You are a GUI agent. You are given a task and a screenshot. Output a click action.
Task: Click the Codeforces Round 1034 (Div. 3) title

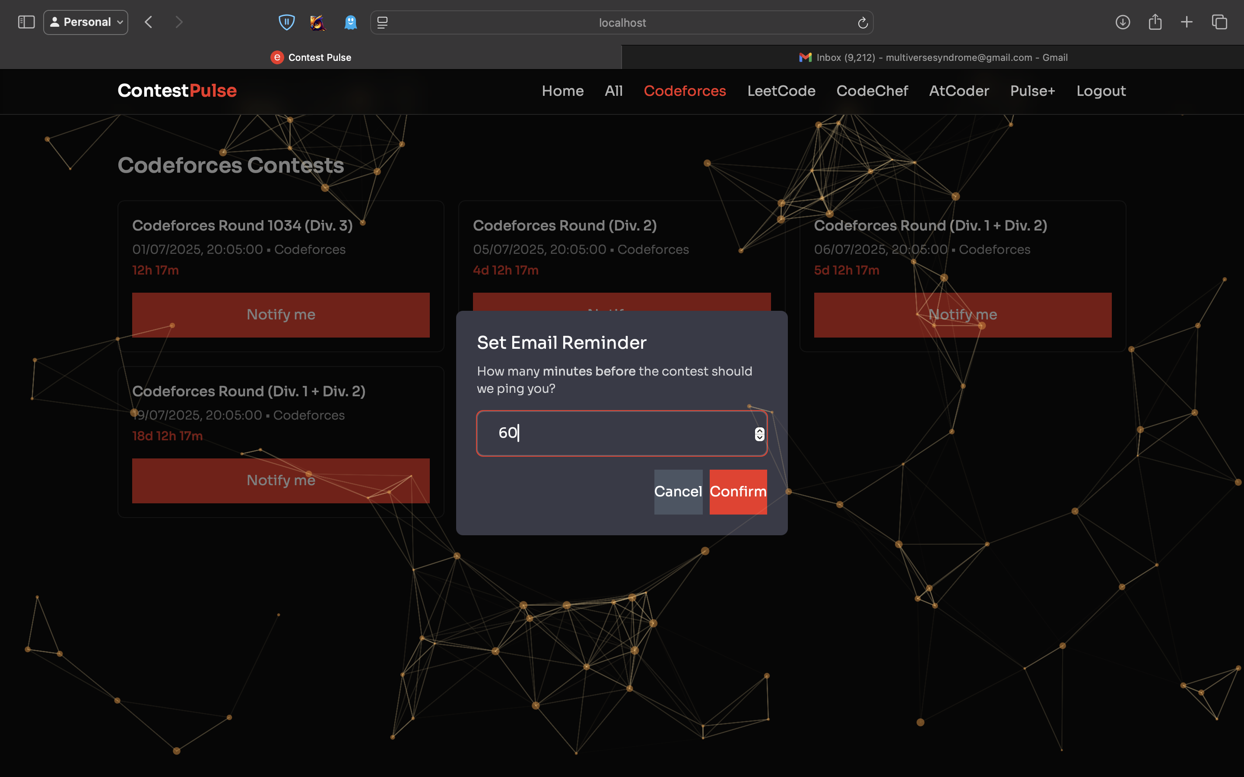click(242, 226)
